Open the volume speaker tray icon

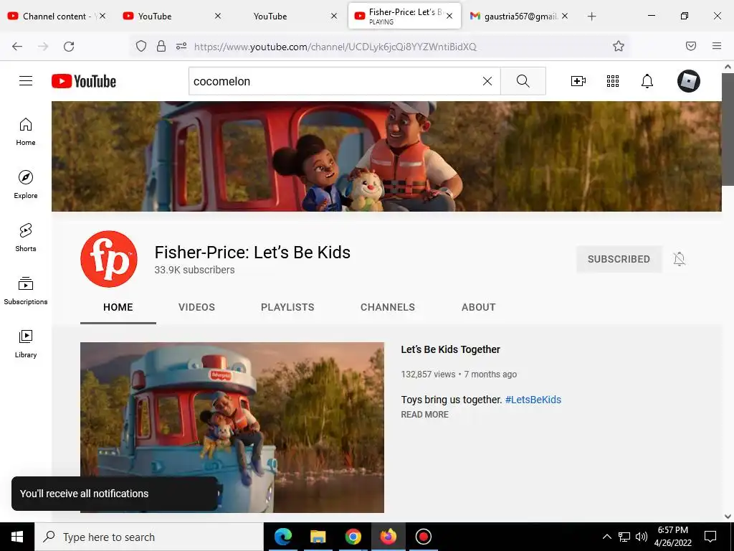[642, 537]
